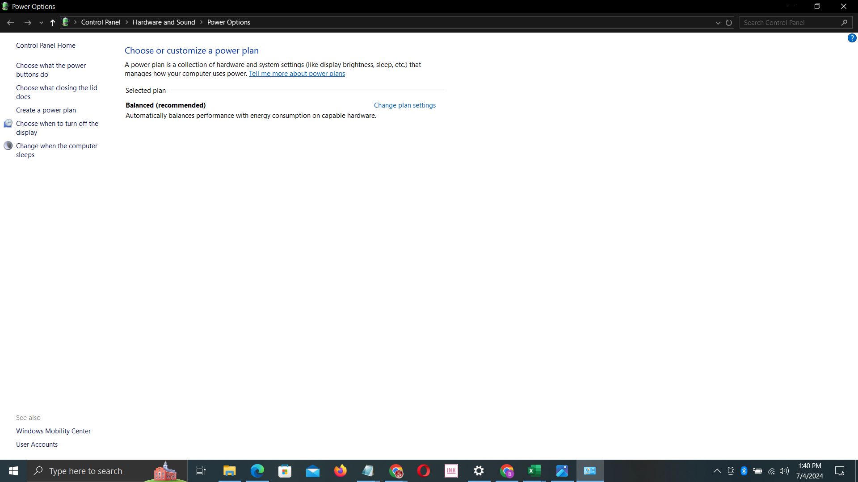The height and width of the screenshot is (482, 858).
Task: Click the search magnifier icon
Action: click(x=844, y=23)
